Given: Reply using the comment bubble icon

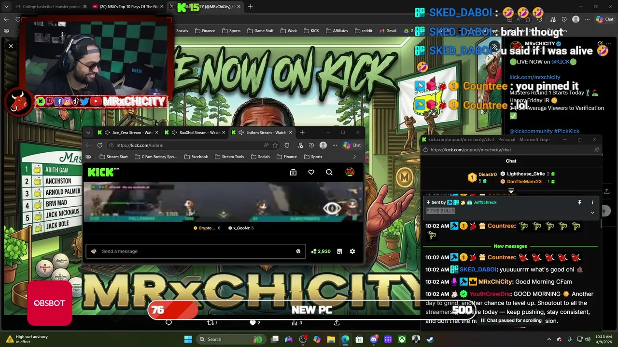Looking at the screenshot, I should coord(169,322).
